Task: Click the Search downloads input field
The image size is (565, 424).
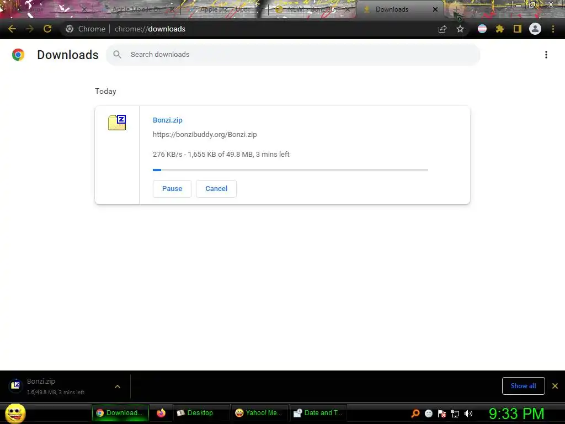Action: click(292, 55)
